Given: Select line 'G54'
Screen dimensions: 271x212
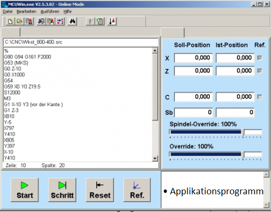Looking at the screenshot, I should click(9, 81).
